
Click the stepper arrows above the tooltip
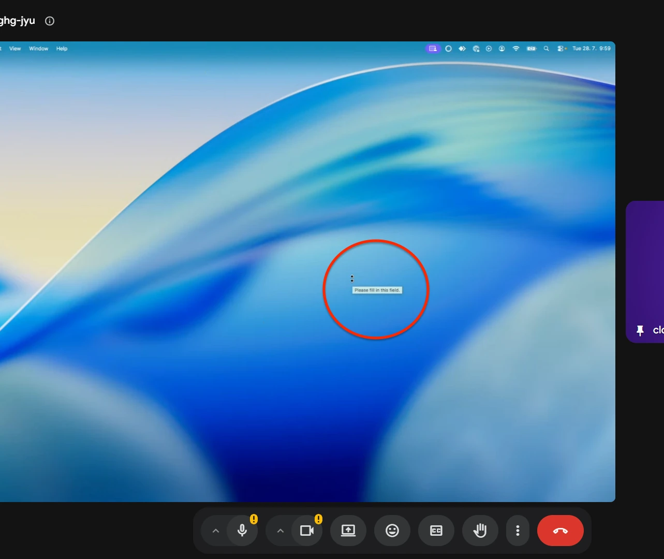coord(352,278)
